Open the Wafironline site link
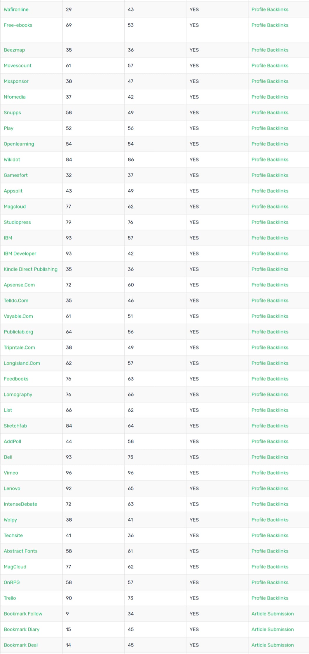 coord(16,10)
